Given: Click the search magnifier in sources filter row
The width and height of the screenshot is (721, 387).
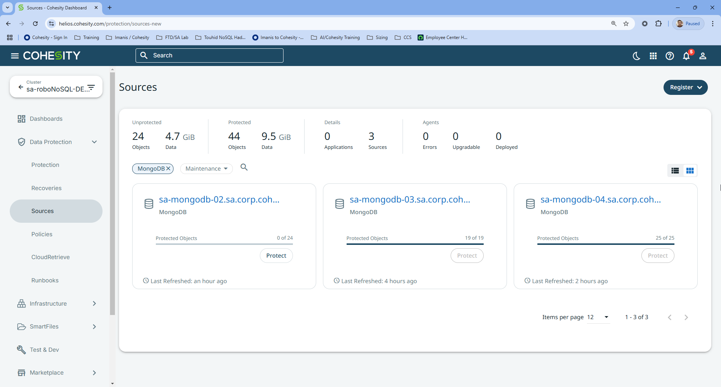Looking at the screenshot, I should point(244,167).
